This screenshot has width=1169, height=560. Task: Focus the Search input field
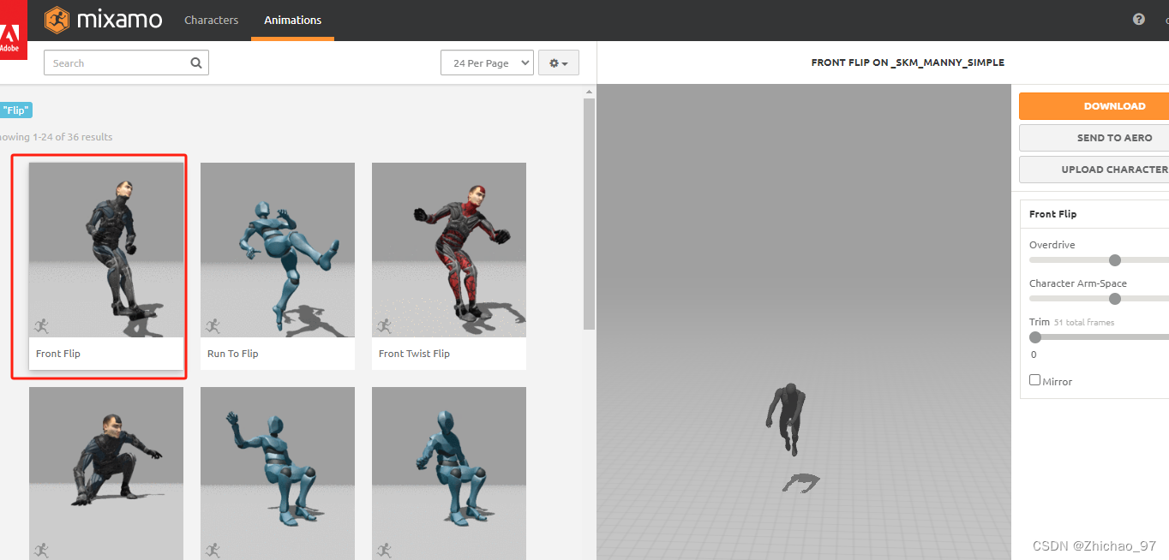click(x=126, y=63)
